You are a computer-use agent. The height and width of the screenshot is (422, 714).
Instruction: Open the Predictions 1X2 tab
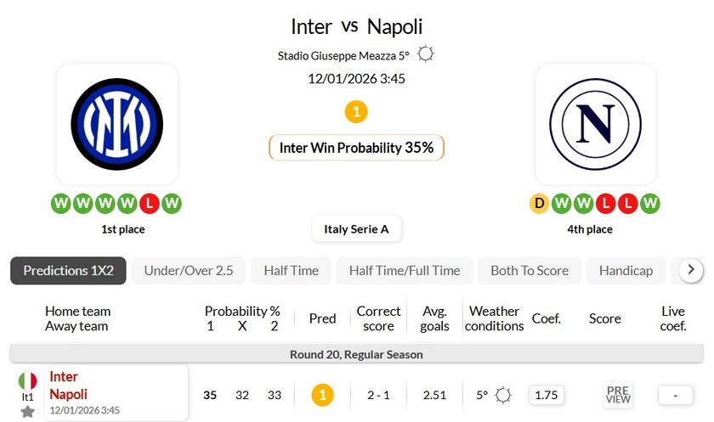[x=68, y=271]
